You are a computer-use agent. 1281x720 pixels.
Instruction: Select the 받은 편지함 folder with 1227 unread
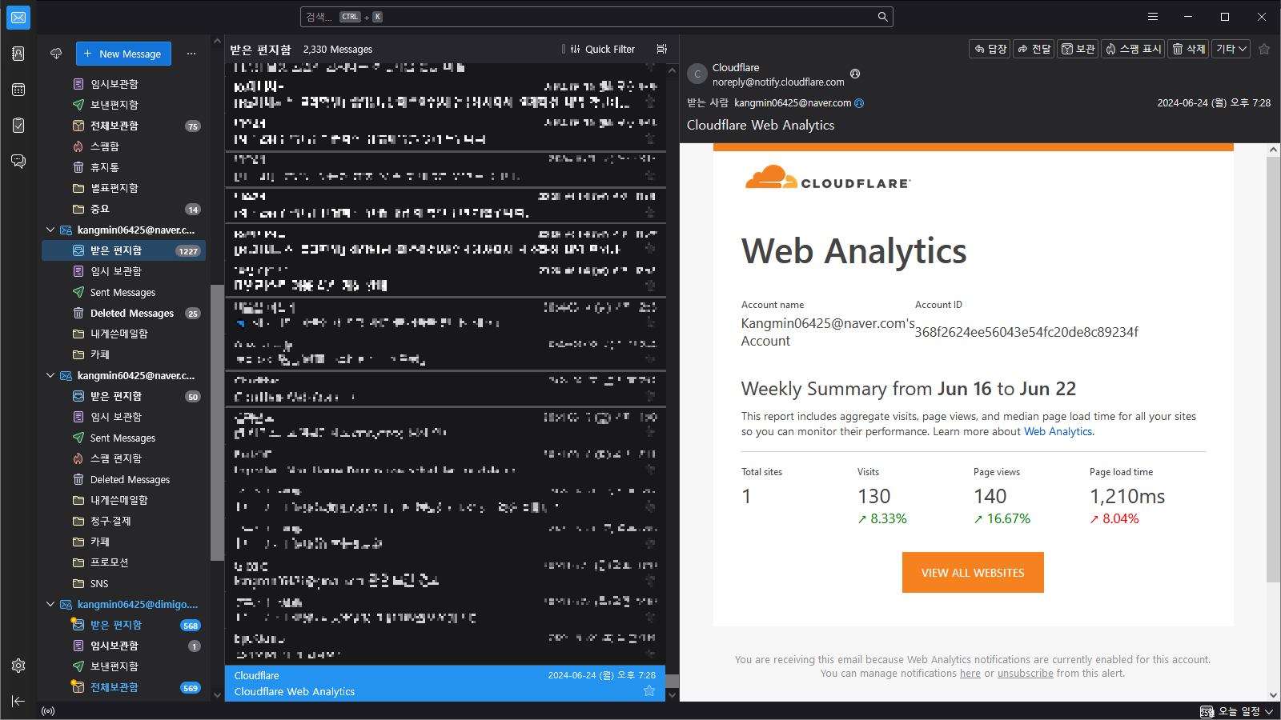[124, 250]
